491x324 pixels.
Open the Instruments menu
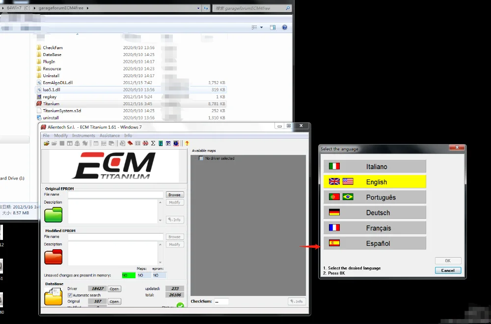pyautogui.click(x=83, y=136)
